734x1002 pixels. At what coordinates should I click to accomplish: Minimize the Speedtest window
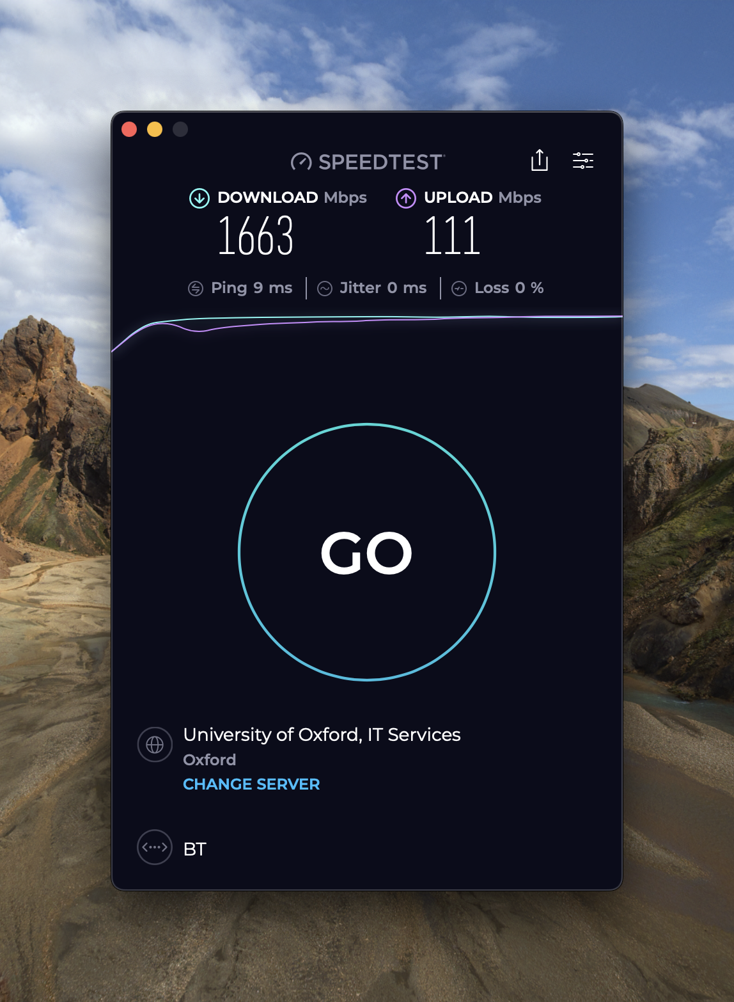click(x=155, y=129)
